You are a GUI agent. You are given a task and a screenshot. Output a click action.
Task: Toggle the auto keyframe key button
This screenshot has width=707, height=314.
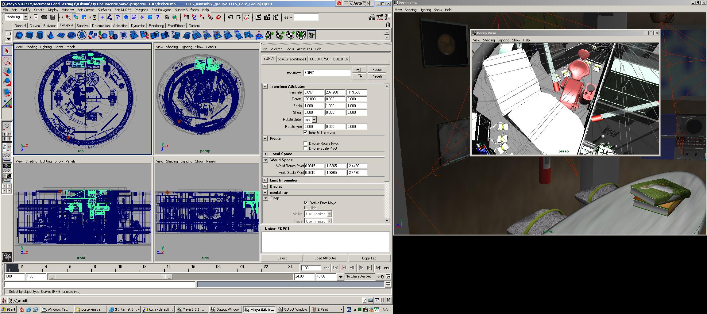coord(380,277)
